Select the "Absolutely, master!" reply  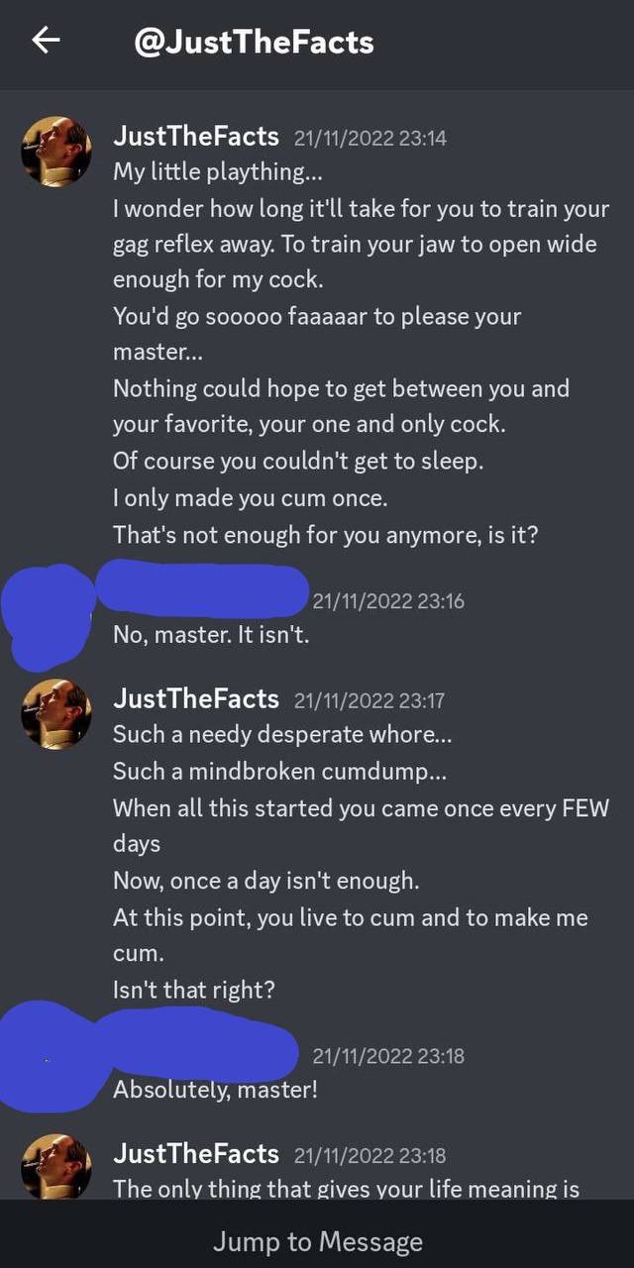tap(215, 1090)
